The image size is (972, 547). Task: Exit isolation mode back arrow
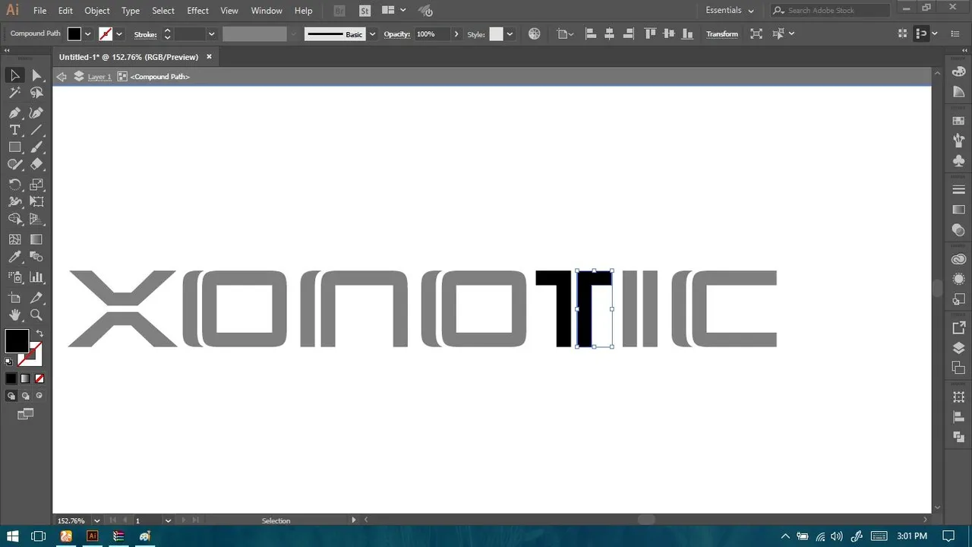(x=62, y=77)
